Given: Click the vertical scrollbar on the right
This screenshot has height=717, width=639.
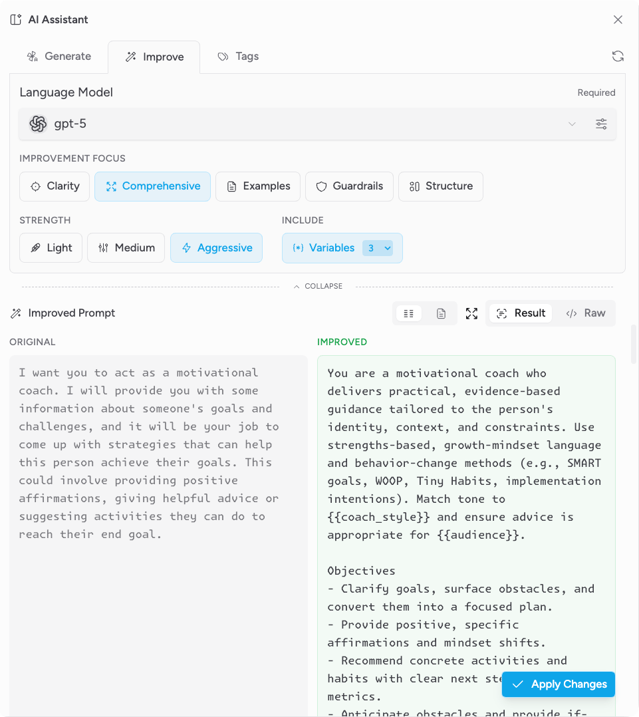Looking at the screenshot, I should click(x=633, y=344).
